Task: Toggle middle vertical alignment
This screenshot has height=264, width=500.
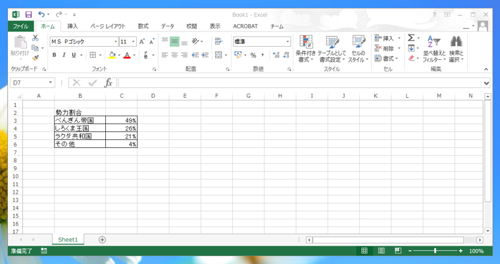Action: pos(174,41)
